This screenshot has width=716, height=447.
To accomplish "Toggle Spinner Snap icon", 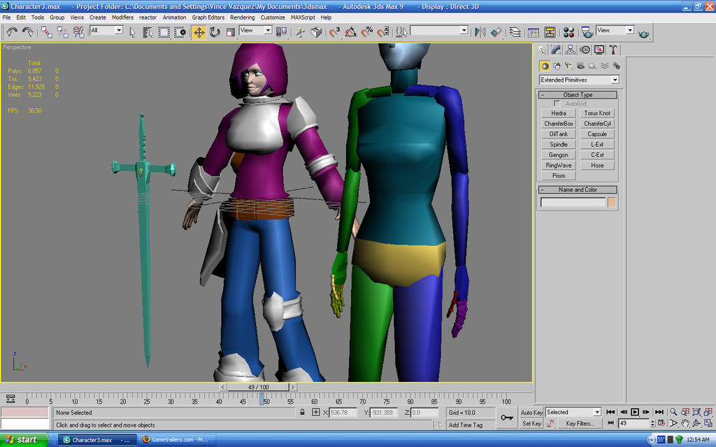I will [x=383, y=32].
